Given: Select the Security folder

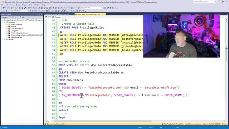Looking at the screenshot, I should point(11,39).
